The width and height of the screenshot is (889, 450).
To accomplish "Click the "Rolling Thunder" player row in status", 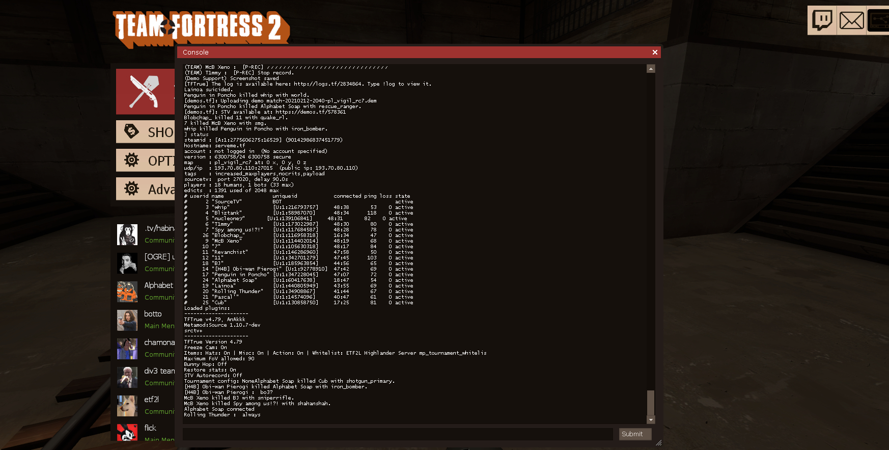I will pyautogui.click(x=298, y=292).
